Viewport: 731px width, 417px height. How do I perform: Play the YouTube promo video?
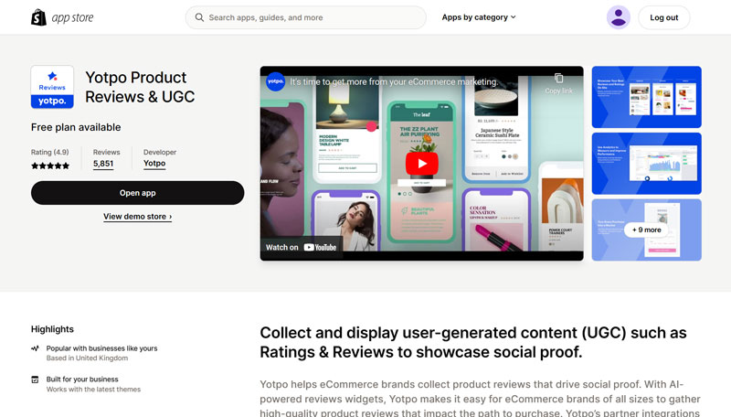click(422, 164)
